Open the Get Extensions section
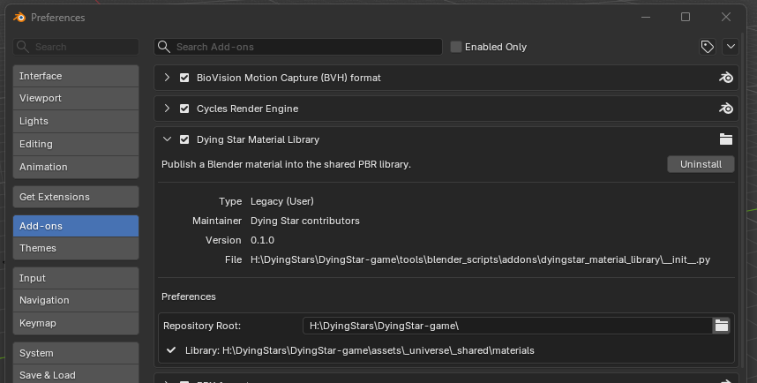The height and width of the screenshot is (383, 757). [x=76, y=197]
